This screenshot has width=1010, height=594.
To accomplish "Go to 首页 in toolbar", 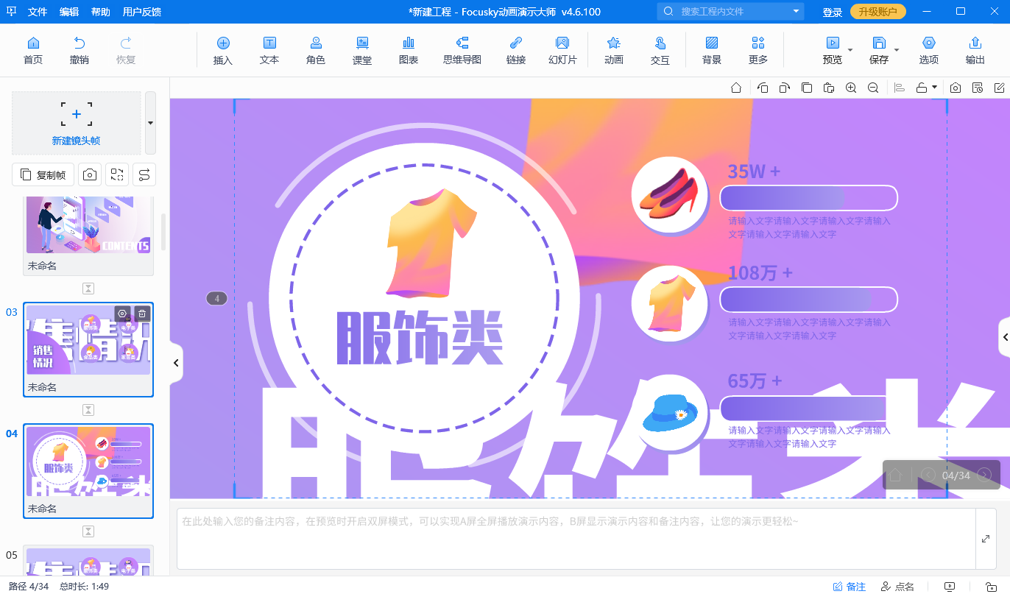I will [33, 50].
